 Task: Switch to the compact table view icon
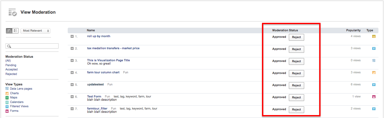9,31
